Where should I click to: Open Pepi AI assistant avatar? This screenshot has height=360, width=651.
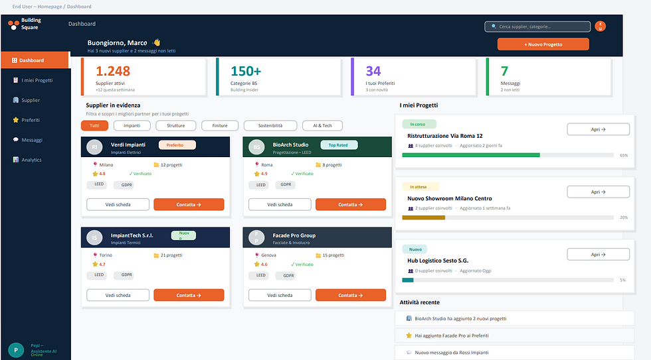(16, 350)
